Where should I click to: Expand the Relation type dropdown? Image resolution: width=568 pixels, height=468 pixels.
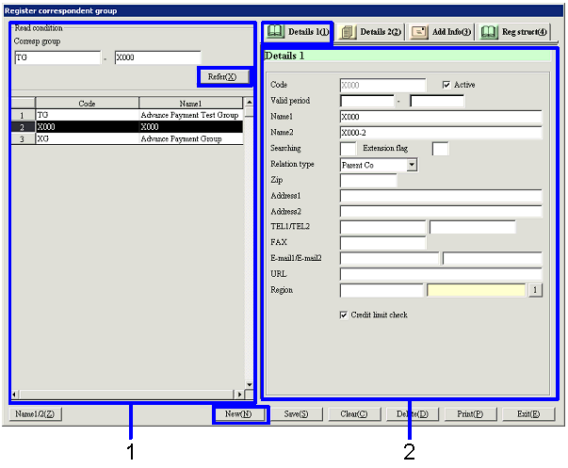pos(412,165)
